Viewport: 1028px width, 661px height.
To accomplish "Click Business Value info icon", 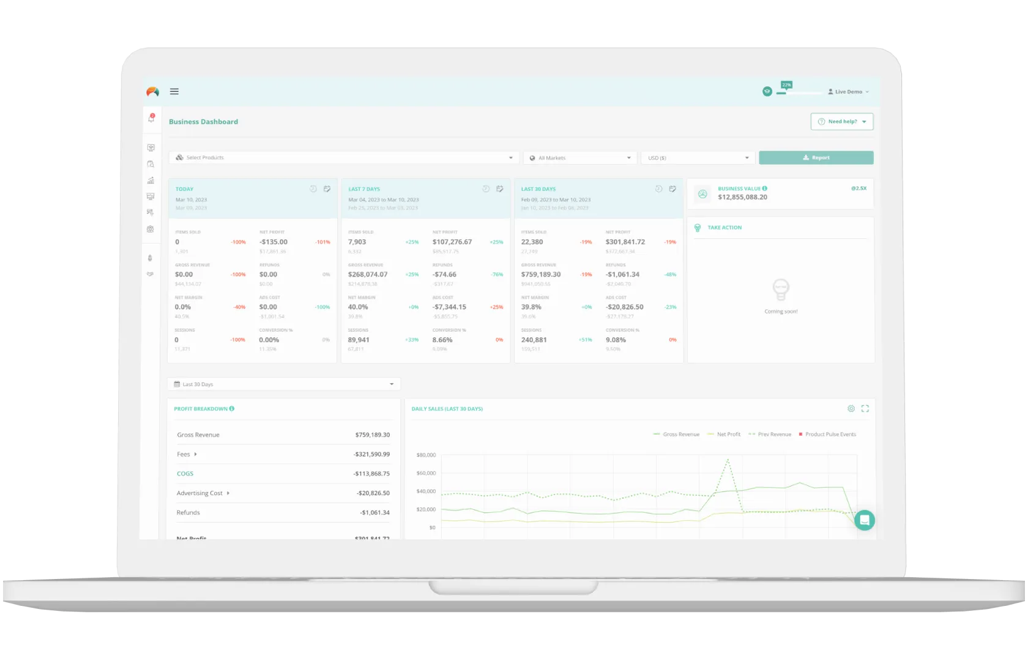I will pyautogui.click(x=765, y=189).
